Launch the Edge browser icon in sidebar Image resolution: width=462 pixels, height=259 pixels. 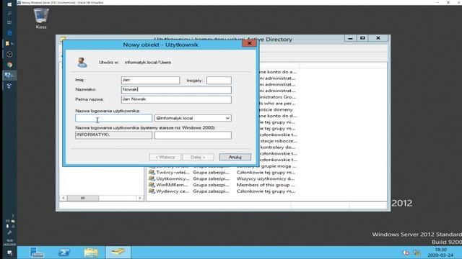tap(9, 33)
